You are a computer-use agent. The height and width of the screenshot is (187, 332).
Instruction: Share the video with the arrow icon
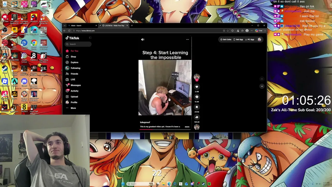tap(197, 117)
